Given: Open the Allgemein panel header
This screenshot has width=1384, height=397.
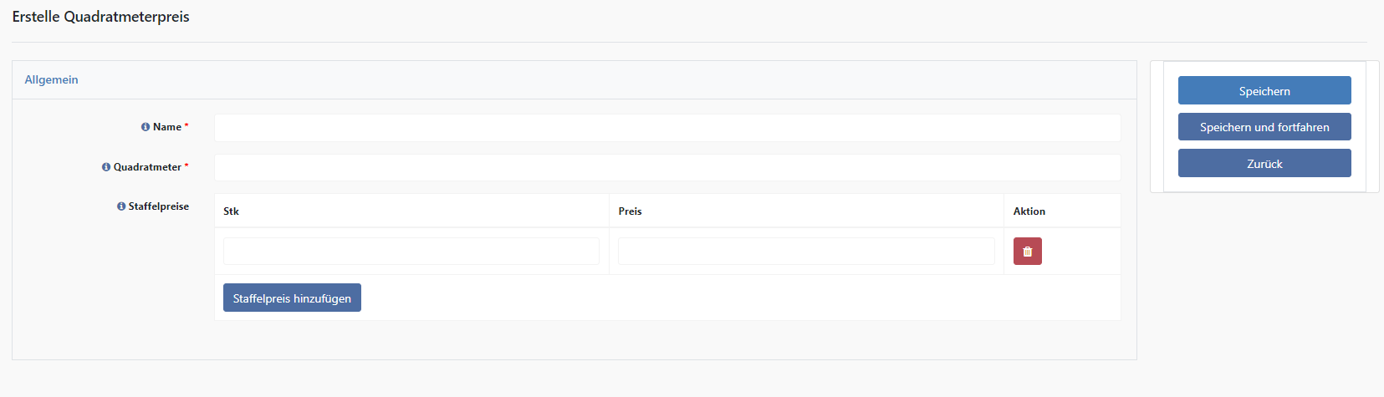Looking at the screenshot, I should tap(51, 79).
